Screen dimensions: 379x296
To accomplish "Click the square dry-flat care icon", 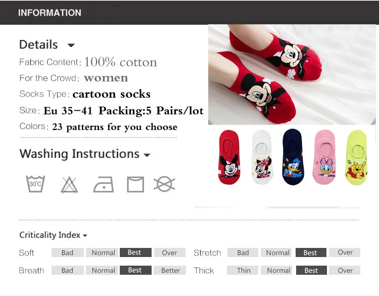I will [135, 185].
